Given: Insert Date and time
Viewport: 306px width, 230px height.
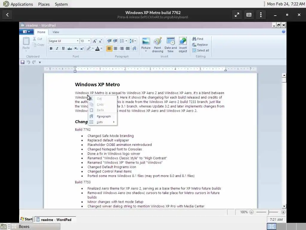Looking at the screenshot, I should tap(171, 45).
